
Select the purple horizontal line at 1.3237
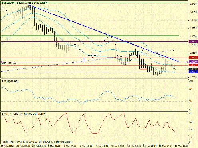(x=95, y=41)
